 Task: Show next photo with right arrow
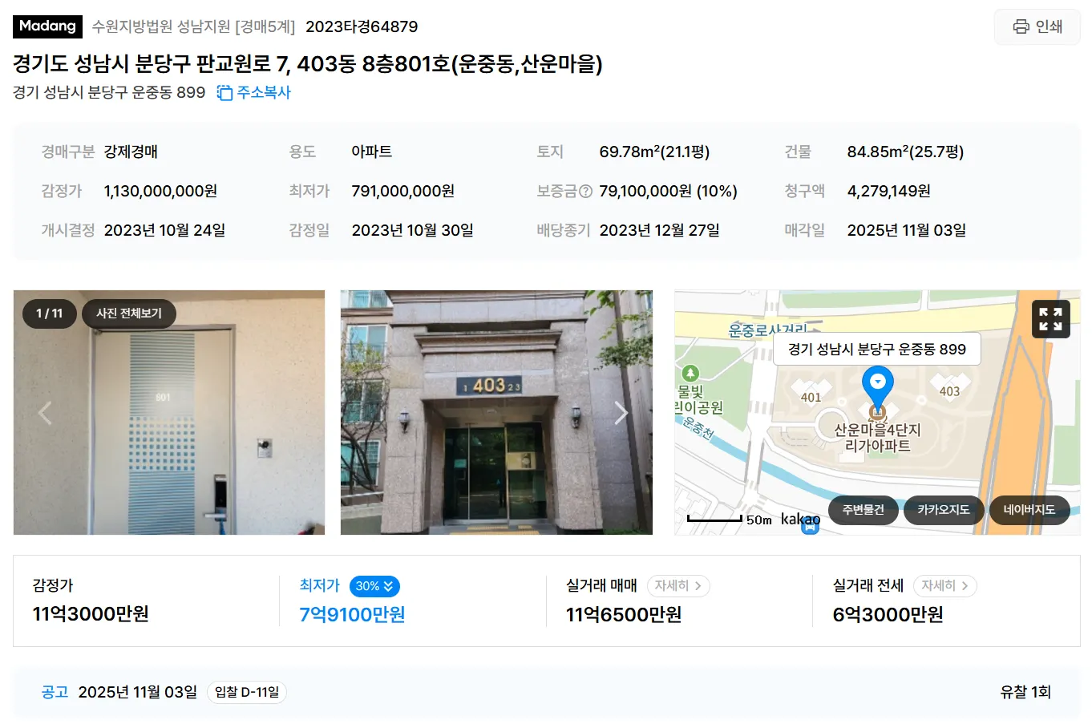621,413
